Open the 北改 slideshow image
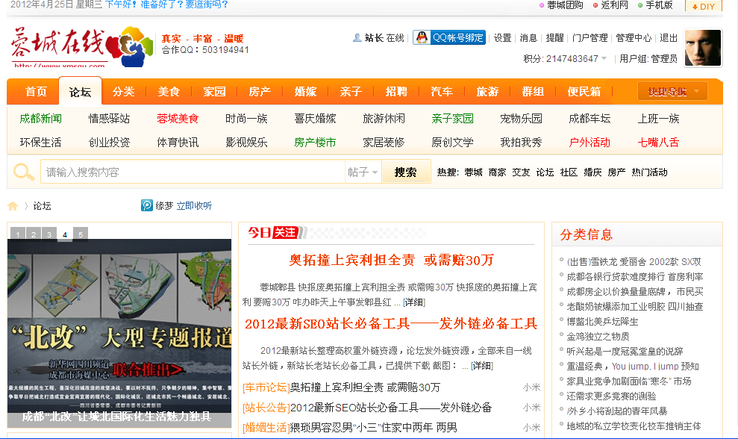The height and width of the screenshot is (439, 738). (119, 326)
